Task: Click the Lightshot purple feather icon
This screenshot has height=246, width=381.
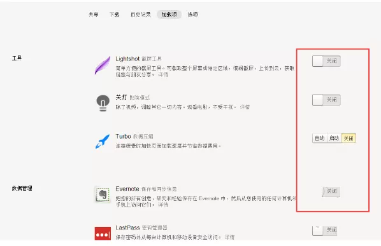Action: click(x=103, y=65)
